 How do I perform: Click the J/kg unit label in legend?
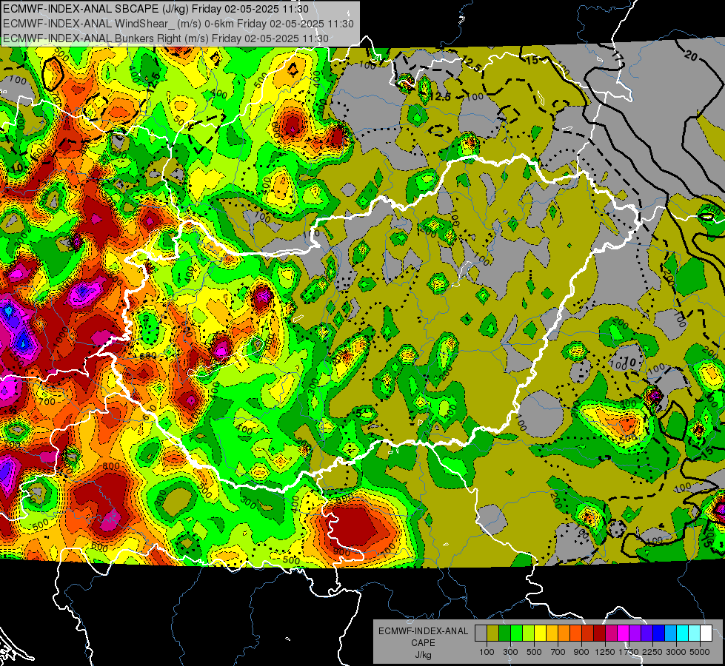click(x=423, y=655)
